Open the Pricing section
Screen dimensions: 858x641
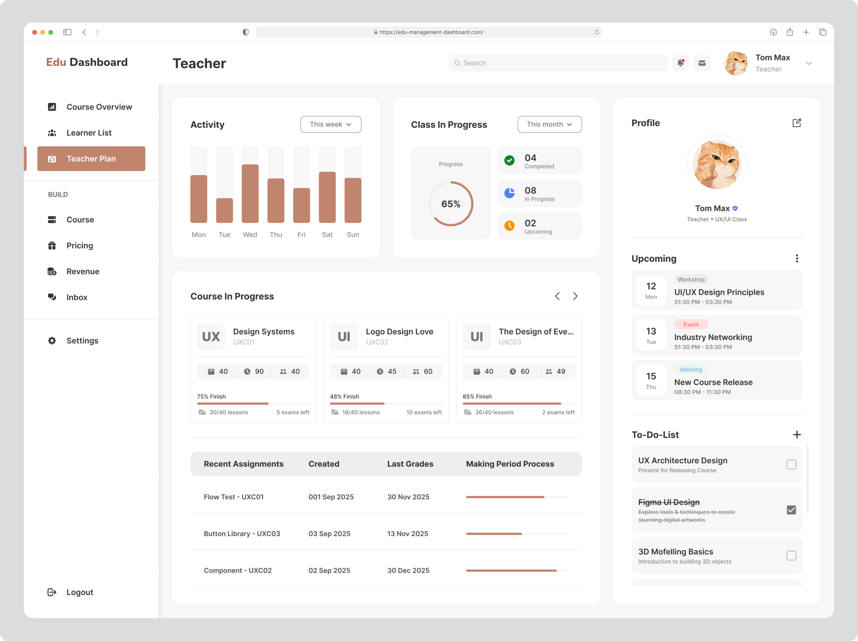pyautogui.click(x=80, y=245)
